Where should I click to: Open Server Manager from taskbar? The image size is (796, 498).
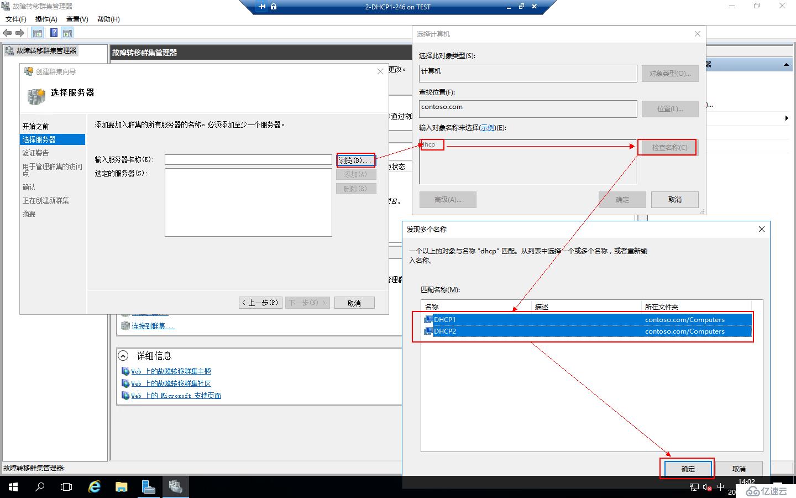[x=149, y=487]
